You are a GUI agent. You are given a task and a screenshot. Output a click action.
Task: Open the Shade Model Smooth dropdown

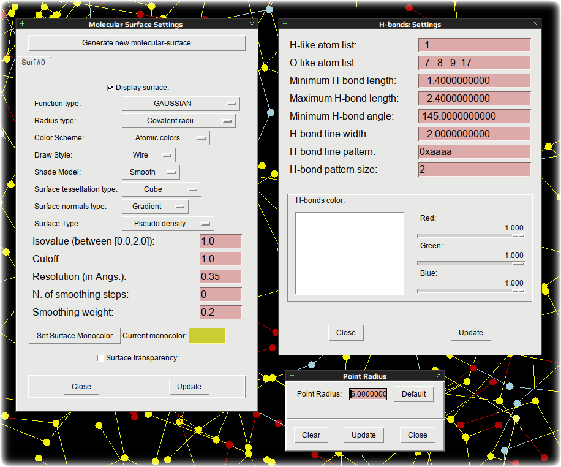(151, 172)
